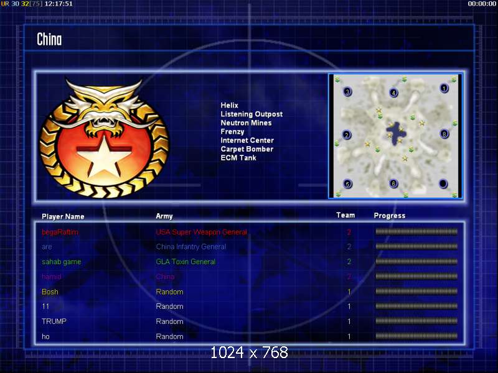
Task: Click the 'China Infantry General' army
Action: (191, 247)
